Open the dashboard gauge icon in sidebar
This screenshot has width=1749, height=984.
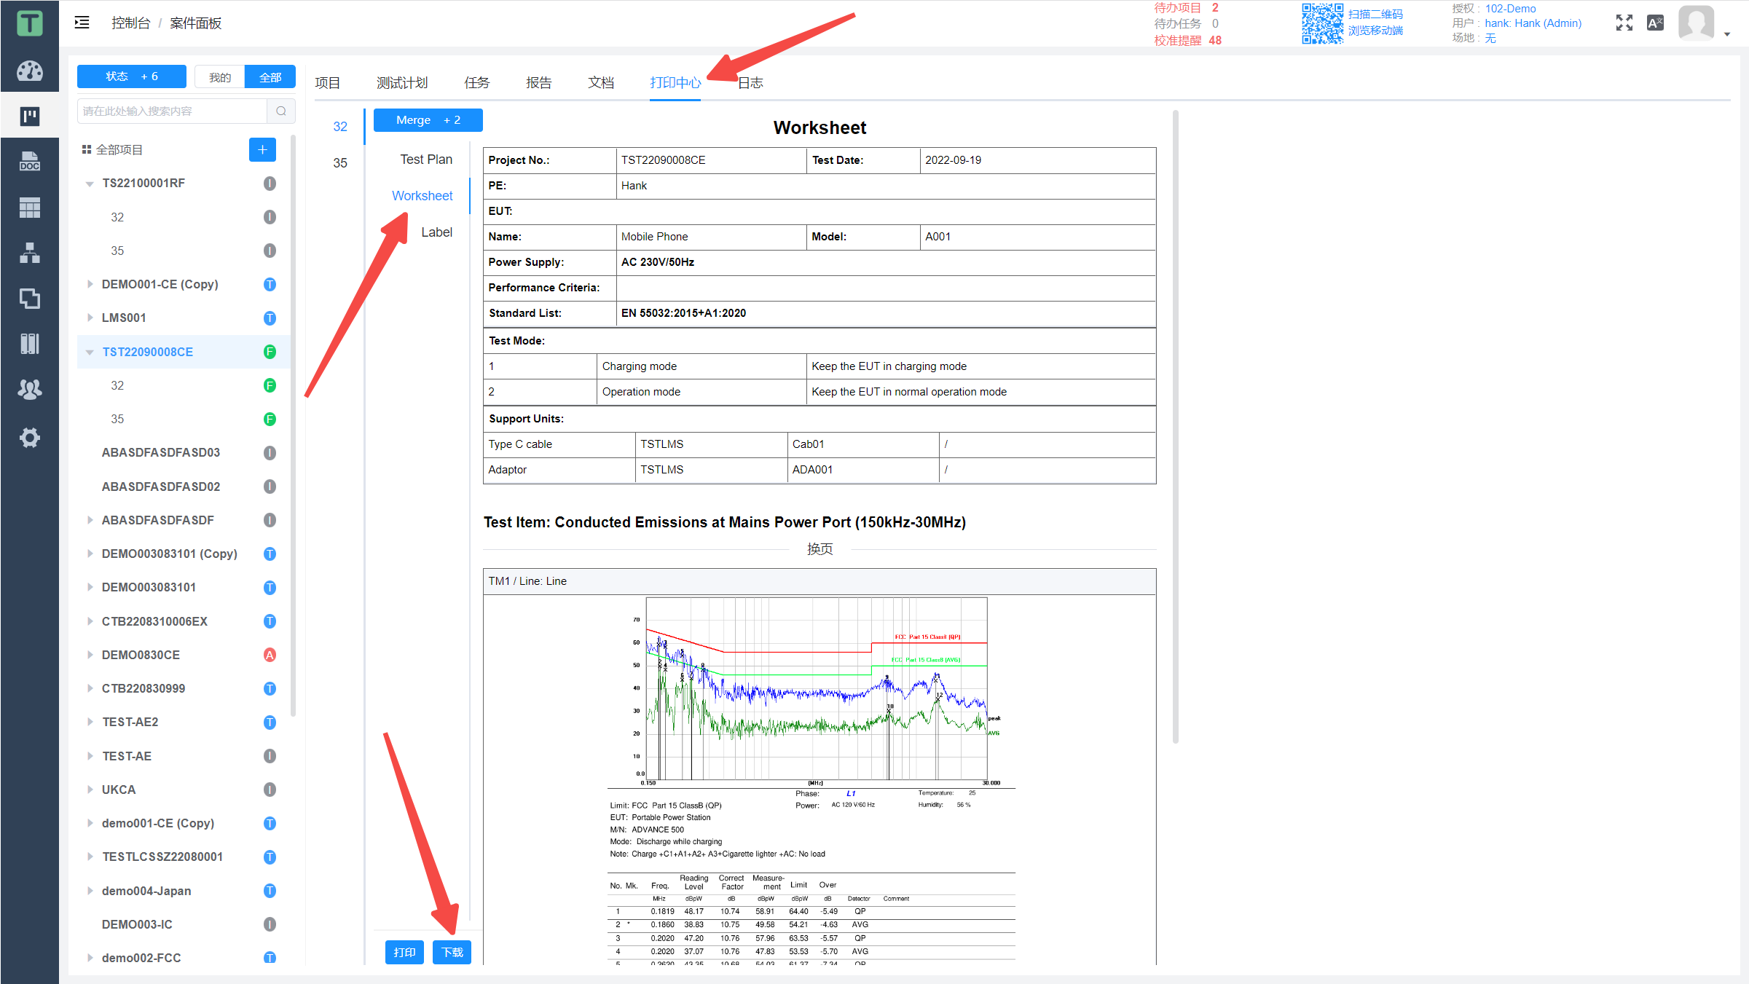tap(30, 71)
